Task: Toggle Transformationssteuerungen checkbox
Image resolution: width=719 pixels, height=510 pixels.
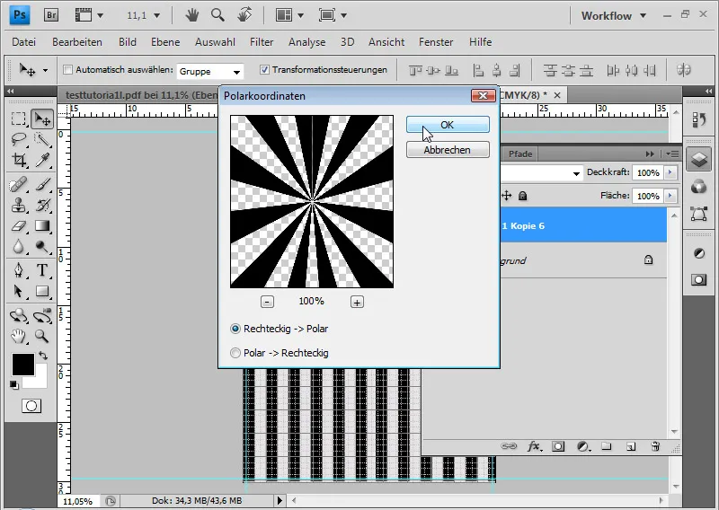Action: click(264, 70)
